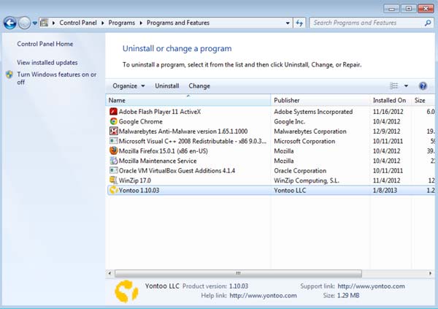Click Microsoft Visual C++ Redistributable icon

click(x=113, y=141)
